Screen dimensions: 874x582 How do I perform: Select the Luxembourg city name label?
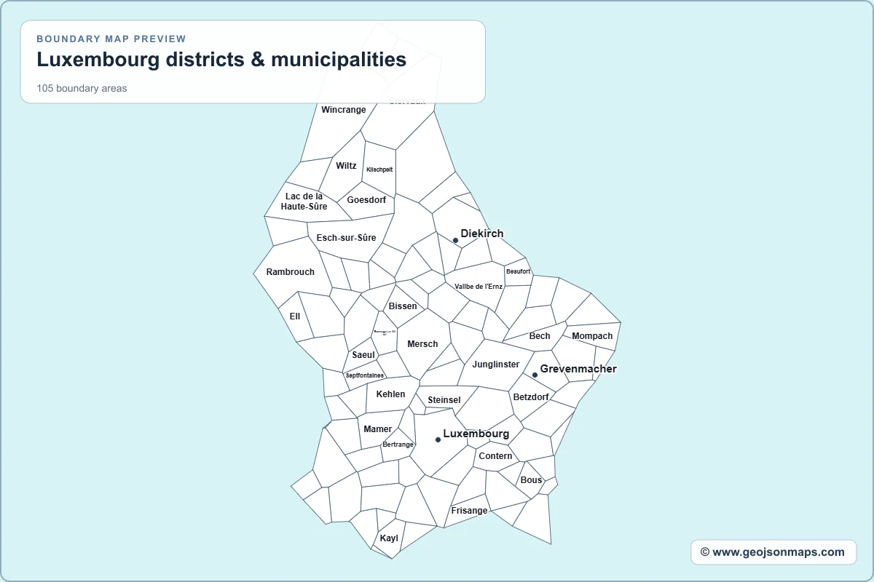(476, 434)
